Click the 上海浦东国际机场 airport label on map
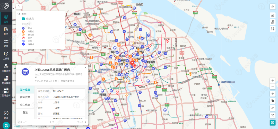278x129 pixels. pos(227,82)
